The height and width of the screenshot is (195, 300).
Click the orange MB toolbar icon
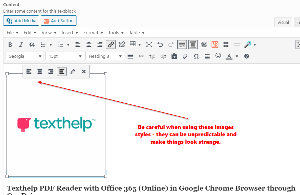point(215,44)
